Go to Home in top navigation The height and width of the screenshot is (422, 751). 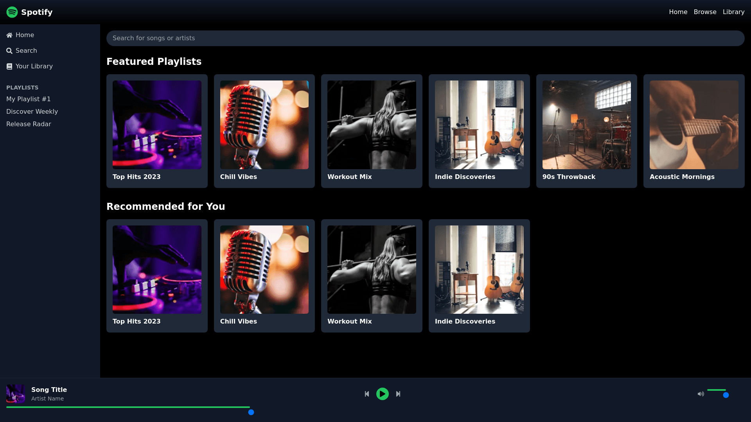678,12
